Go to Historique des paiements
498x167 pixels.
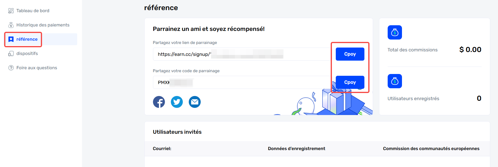[x=43, y=25]
